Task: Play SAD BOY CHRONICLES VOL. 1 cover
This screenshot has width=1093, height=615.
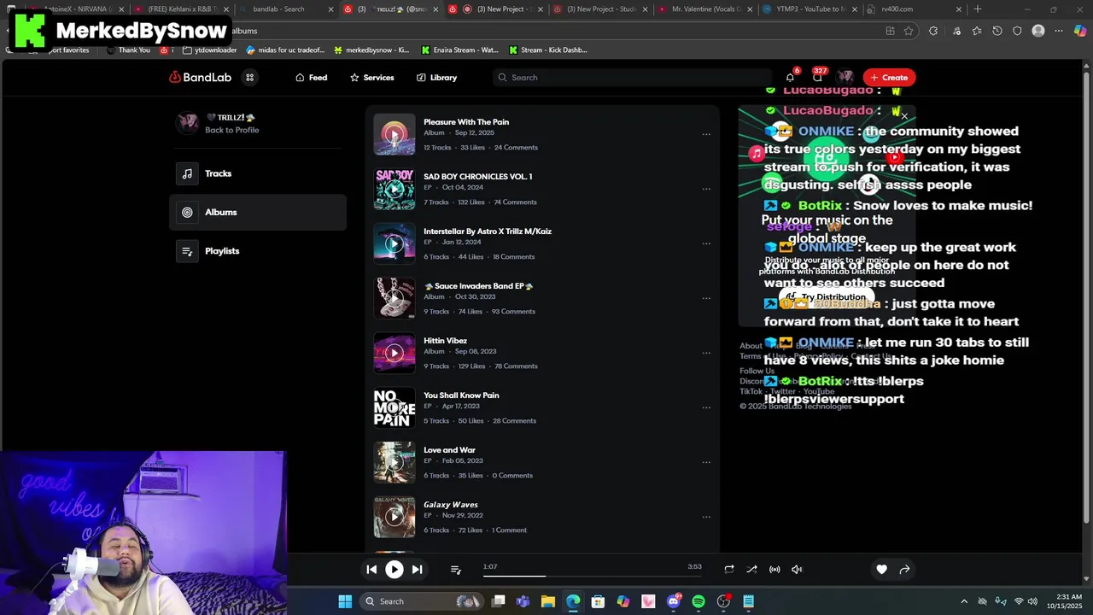Action: click(394, 190)
